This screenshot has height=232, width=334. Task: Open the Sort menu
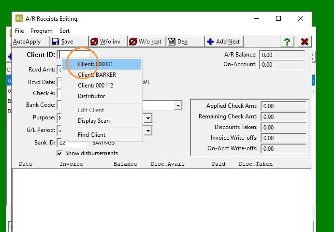[64, 31]
